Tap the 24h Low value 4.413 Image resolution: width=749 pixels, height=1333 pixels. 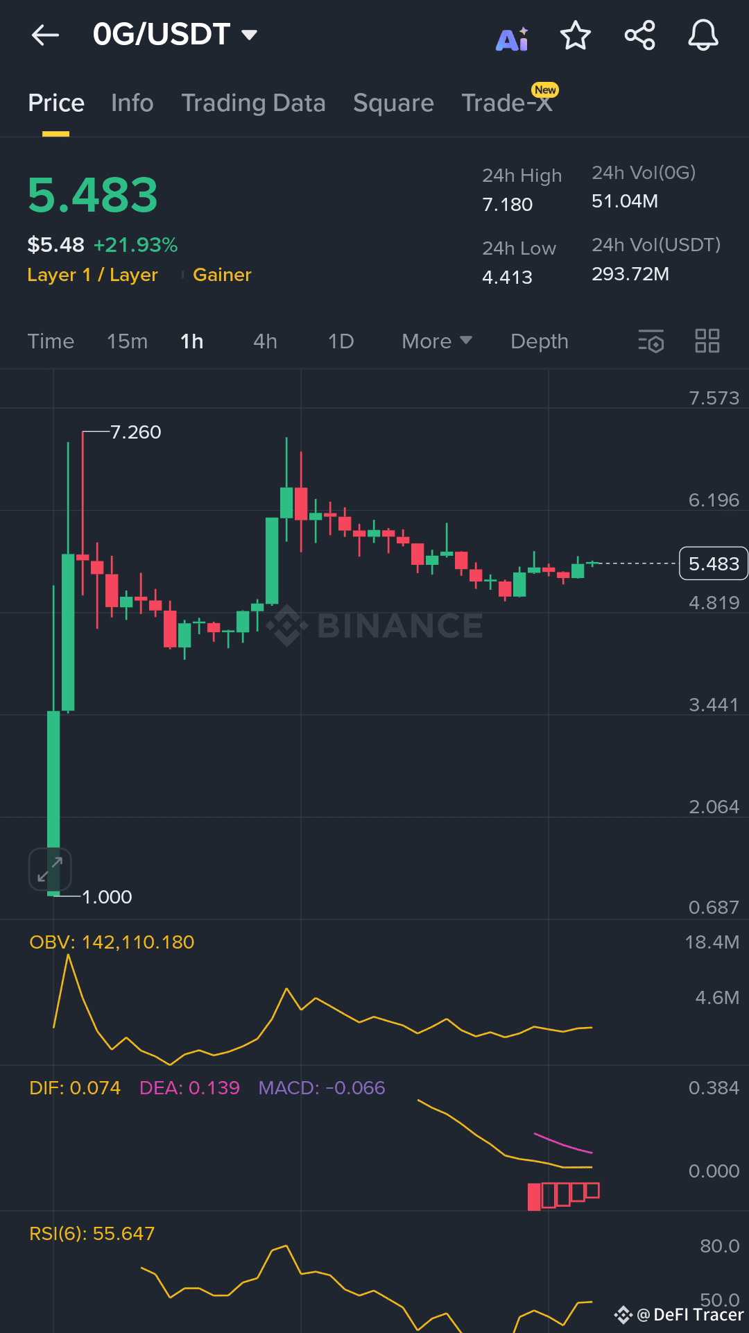(508, 278)
